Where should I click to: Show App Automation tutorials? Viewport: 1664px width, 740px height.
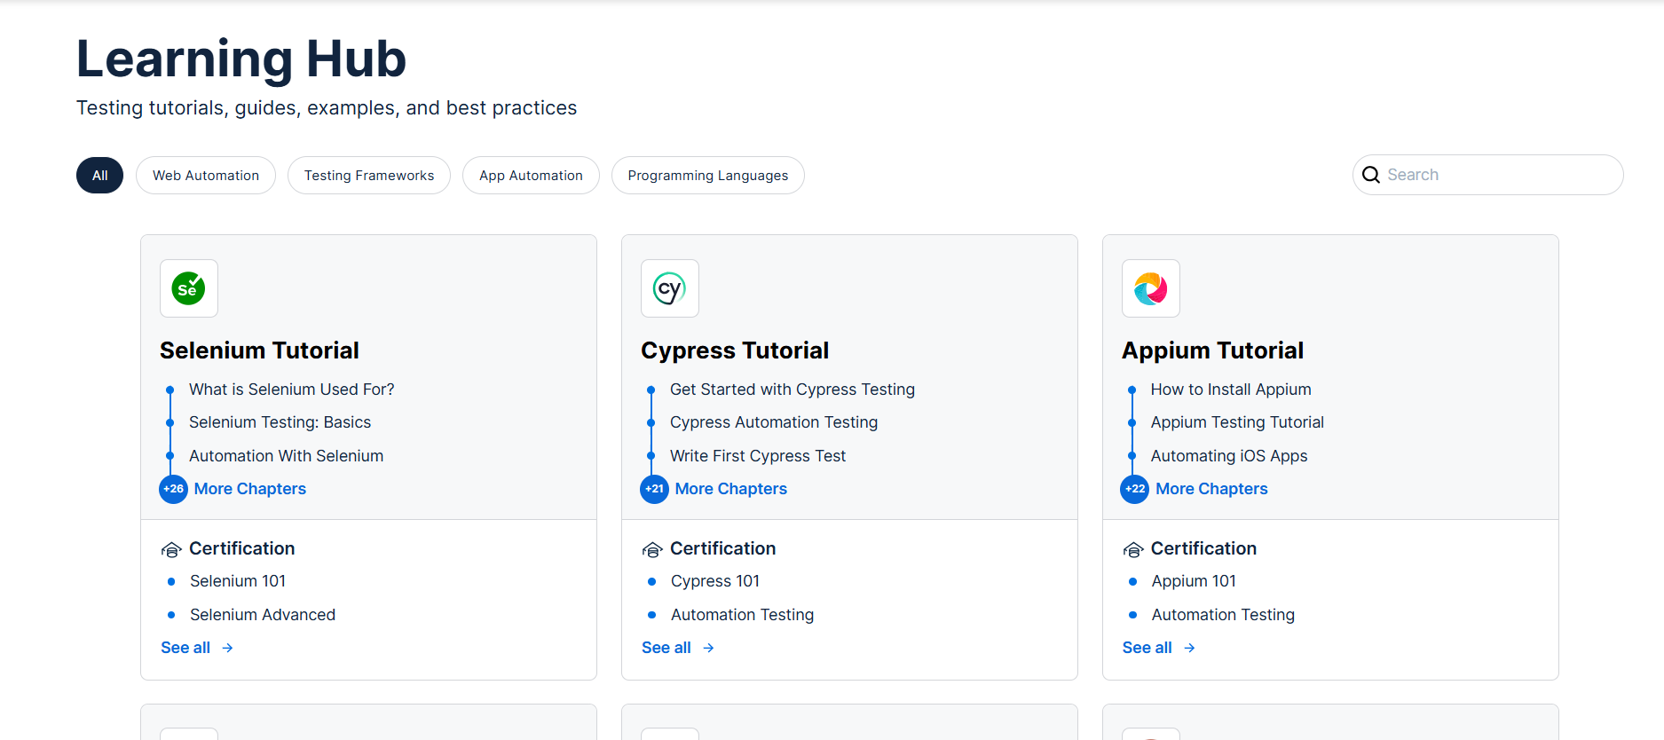coord(531,176)
